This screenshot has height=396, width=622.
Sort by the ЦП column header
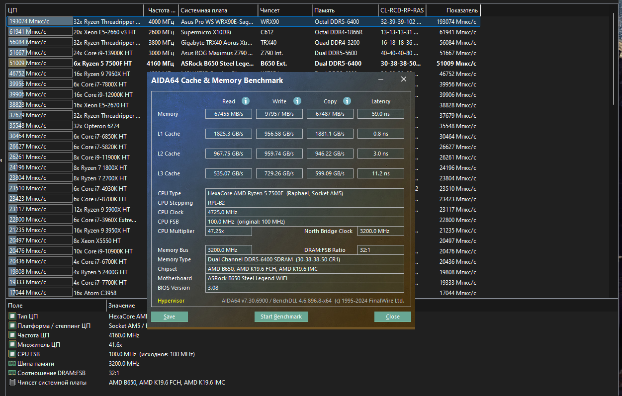(75, 10)
